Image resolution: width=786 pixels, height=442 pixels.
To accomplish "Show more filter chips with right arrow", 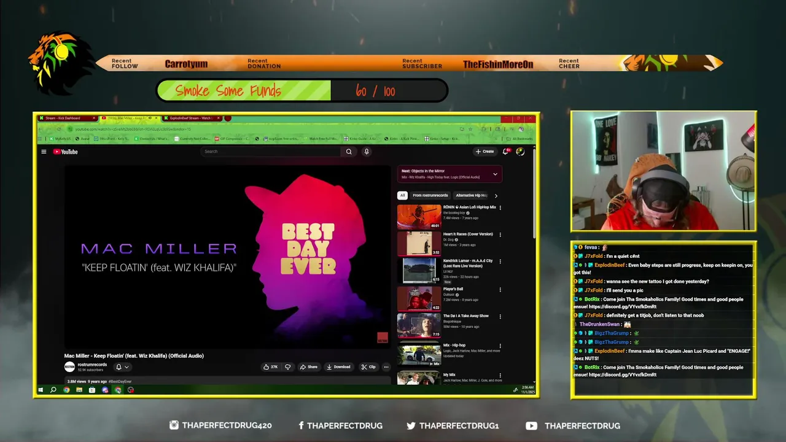I will click(x=496, y=196).
